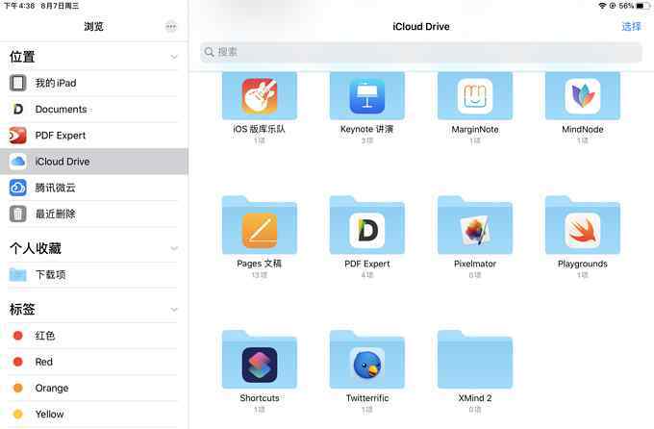Click the search magnifier icon
The image size is (654, 429).
tap(210, 52)
